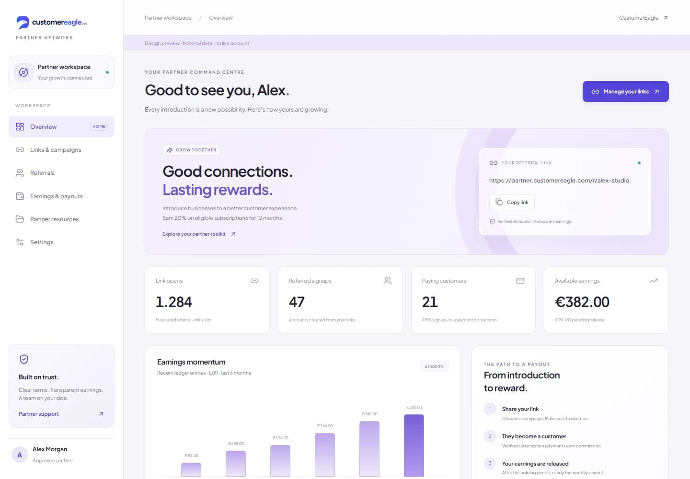Screen dimensions: 690x479
Task: Copy the referral link
Action: point(512,202)
